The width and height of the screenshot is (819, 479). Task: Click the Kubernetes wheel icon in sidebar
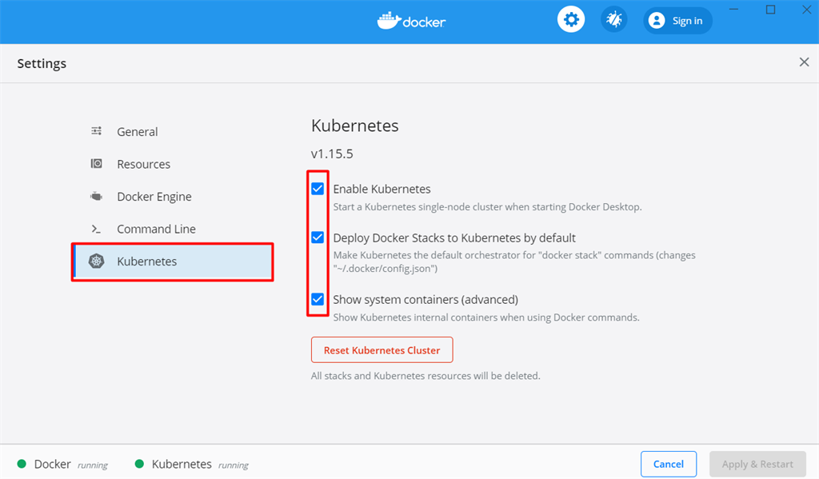(x=97, y=261)
